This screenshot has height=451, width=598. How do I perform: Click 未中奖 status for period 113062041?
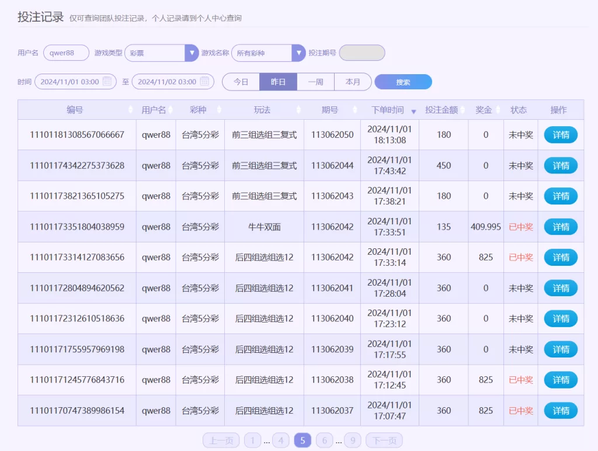pos(521,288)
